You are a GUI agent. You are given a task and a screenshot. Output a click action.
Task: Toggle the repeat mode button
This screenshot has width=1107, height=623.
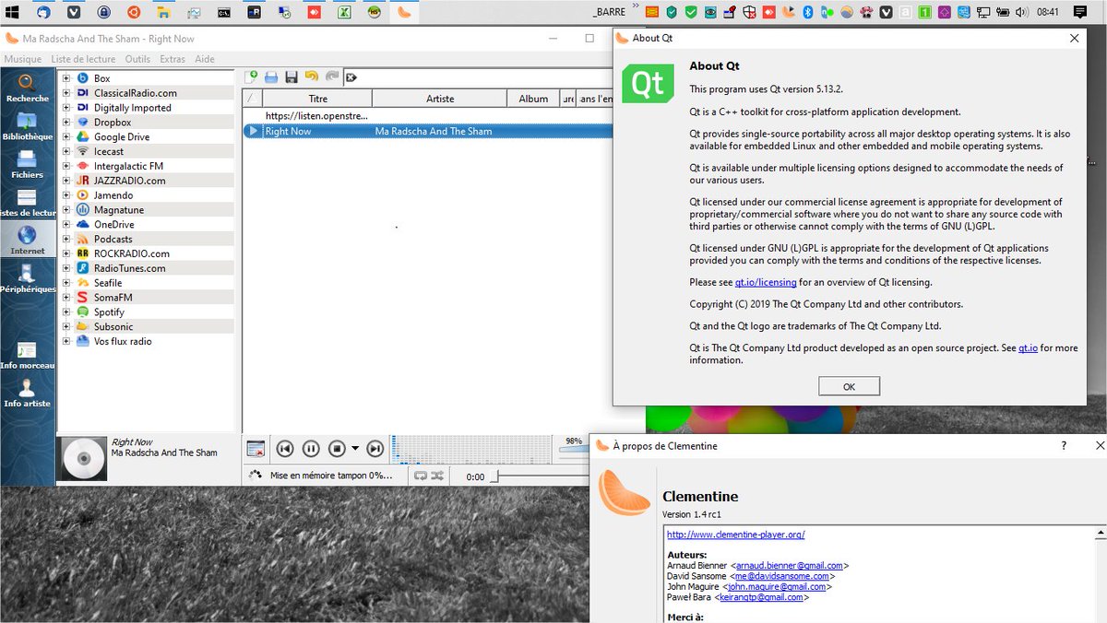[421, 476]
